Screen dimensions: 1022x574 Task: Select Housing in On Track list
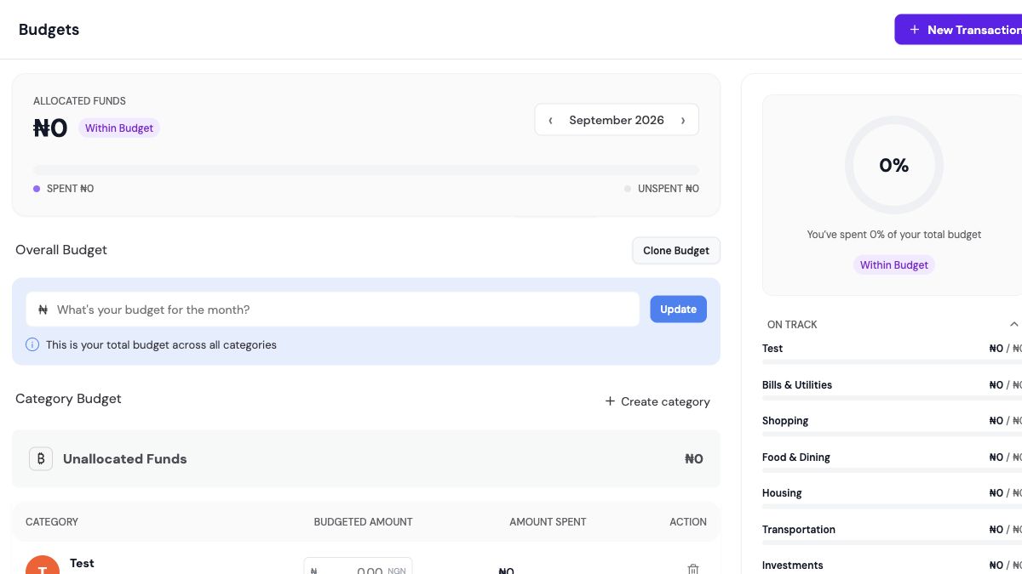click(782, 493)
